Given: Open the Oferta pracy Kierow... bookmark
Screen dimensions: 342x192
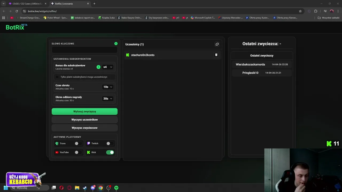Looking at the screenshot, I should 285,18.
